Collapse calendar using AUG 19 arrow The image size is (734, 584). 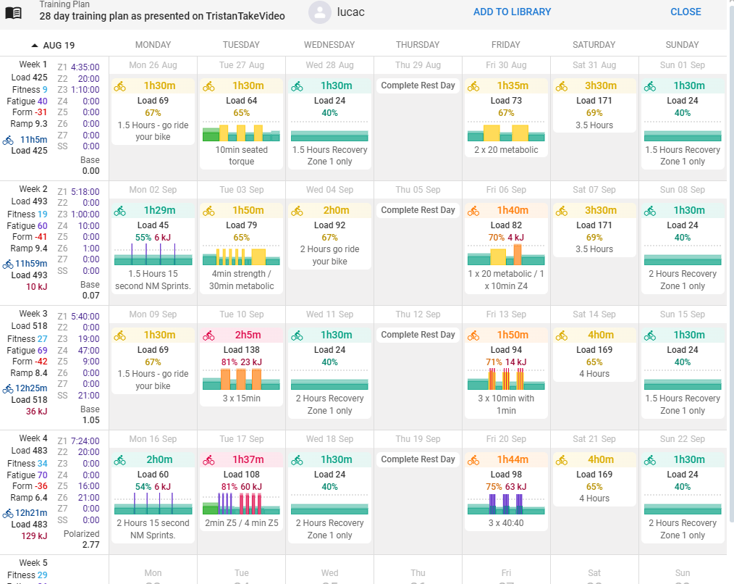[35, 45]
